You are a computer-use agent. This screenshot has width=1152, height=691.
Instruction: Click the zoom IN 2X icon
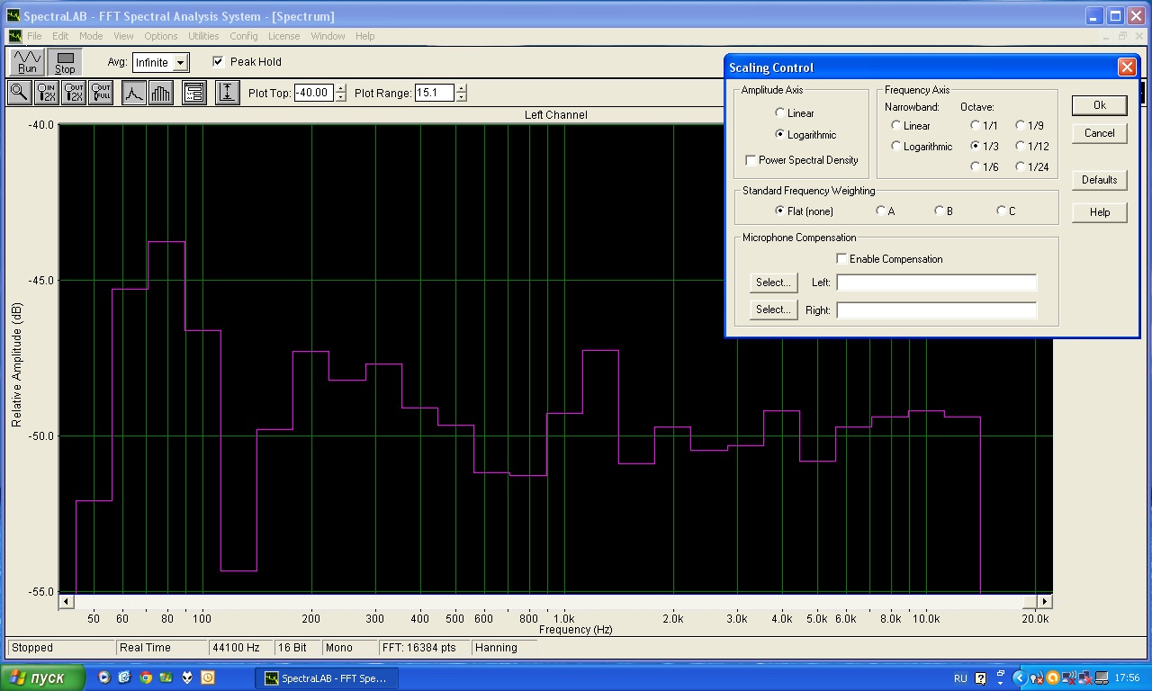tap(47, 93)
